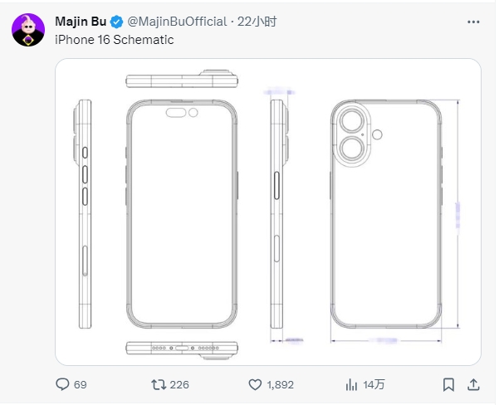Open view analytics bar chart icon
This screenshot has width=504, height=405.
(351, 384)
